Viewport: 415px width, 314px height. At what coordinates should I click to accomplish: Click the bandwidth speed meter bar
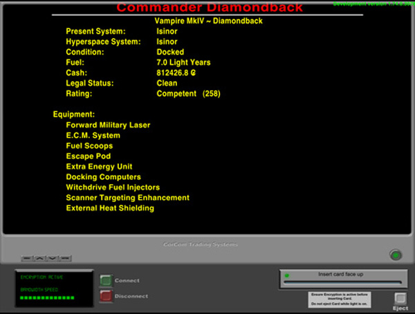point(46,298)
